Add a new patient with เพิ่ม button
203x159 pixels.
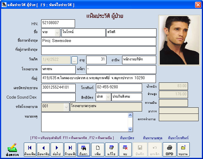98,149
